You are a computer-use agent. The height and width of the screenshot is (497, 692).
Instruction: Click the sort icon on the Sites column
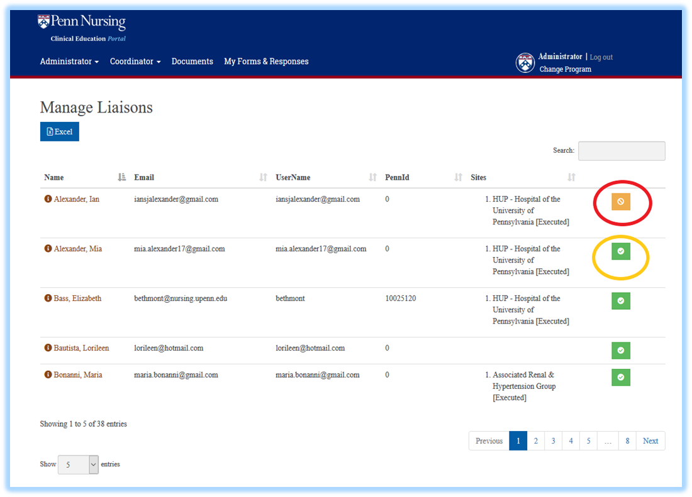[571, 177]
